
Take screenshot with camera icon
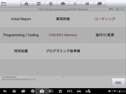pos(42,91)
